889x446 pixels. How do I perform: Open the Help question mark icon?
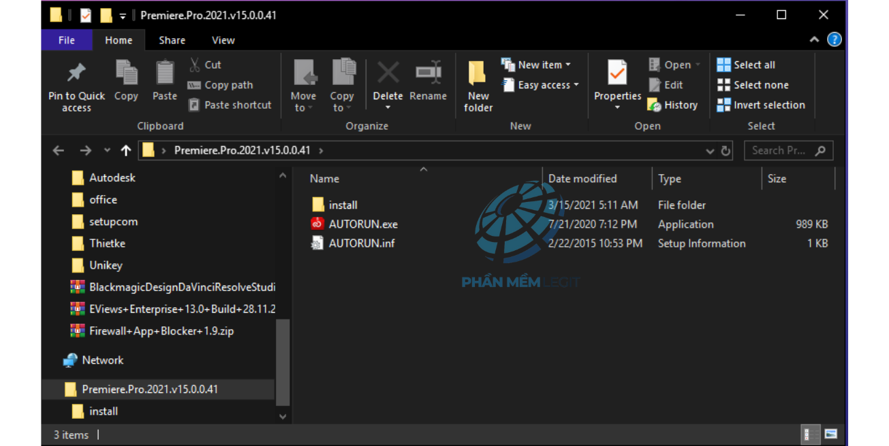click(835, 40)
